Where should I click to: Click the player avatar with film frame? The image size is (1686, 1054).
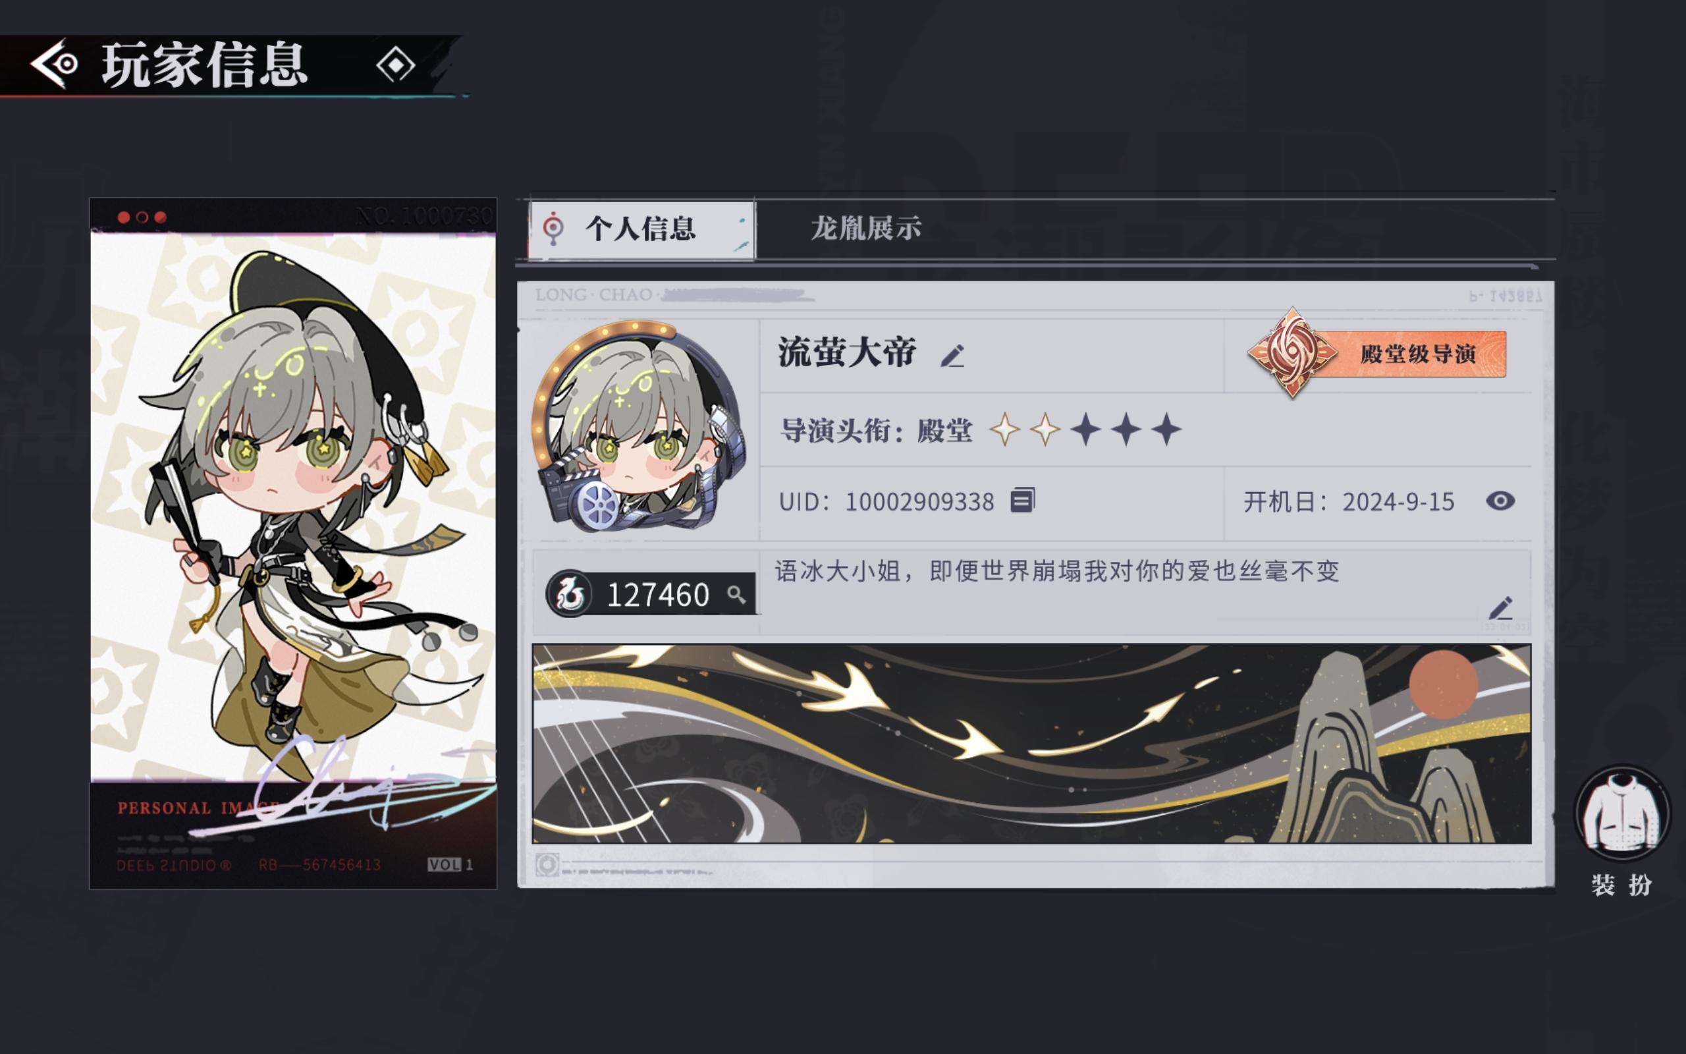pos(639,427)
